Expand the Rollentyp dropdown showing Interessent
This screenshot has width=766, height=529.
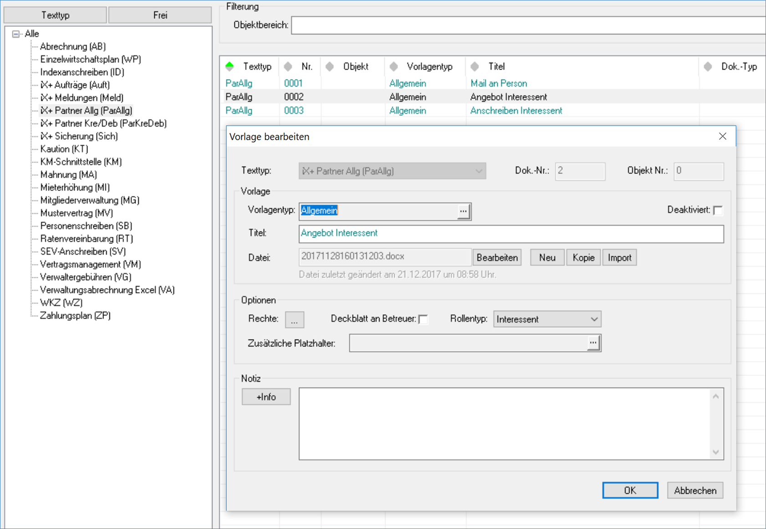593,319
